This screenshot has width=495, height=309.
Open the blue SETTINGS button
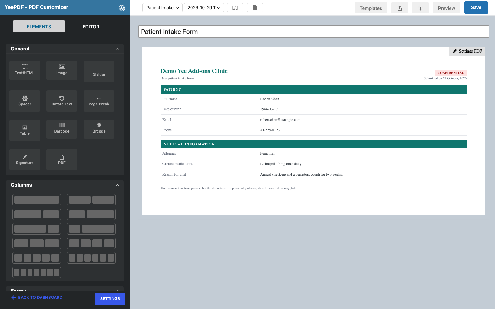[110, 299]
